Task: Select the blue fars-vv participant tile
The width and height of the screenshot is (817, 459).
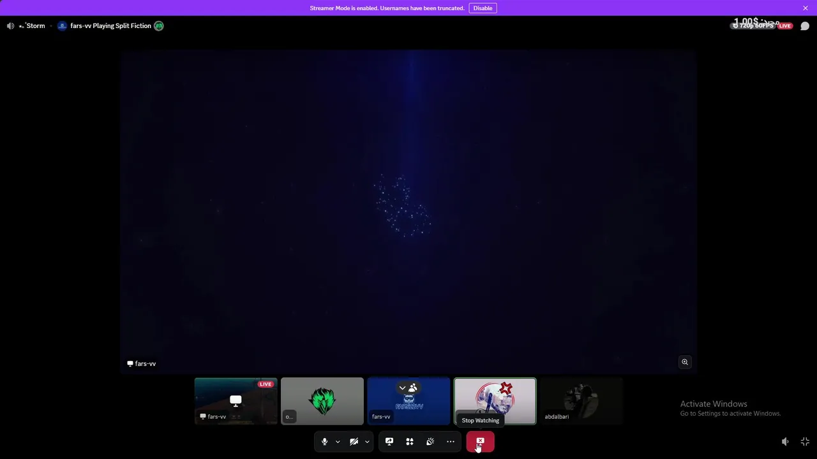Action: (x=408, y=401)
